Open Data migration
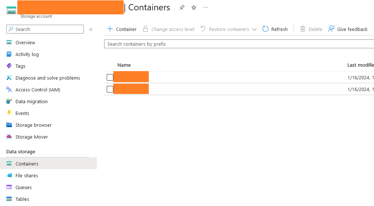The width and height of the screenshot is (374, 206). (x=31, y=102)
